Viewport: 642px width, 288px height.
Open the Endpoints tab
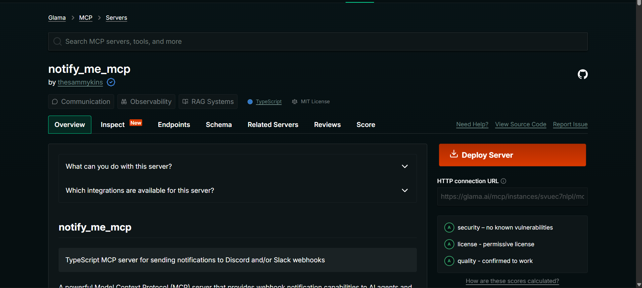tap(174, 125)
